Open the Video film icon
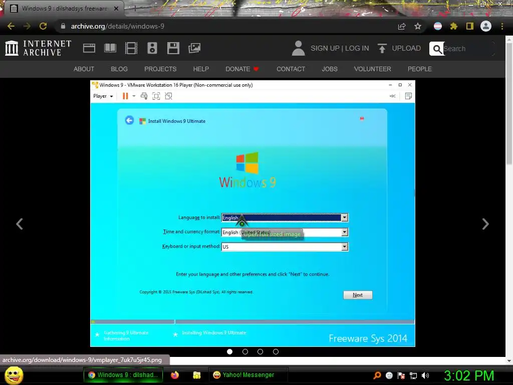Screen dimensions: 513x385 click(x=131, y=48)
